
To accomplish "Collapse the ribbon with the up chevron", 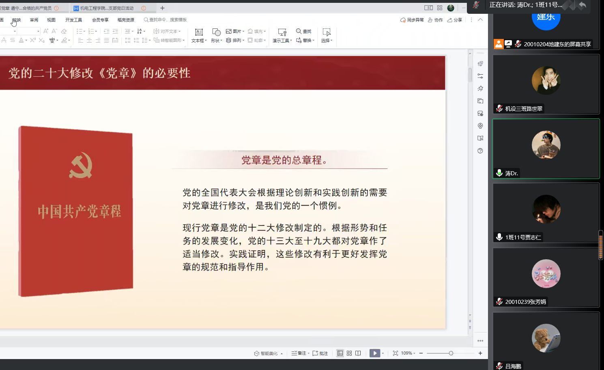I will coord(480,19).
